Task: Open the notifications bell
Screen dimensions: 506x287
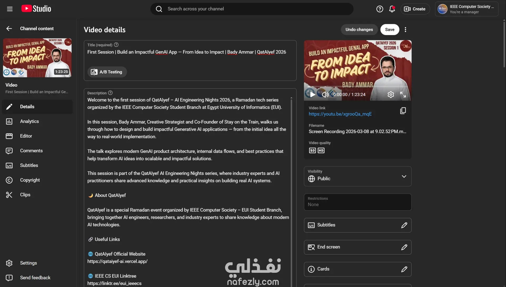Action: 392,9
